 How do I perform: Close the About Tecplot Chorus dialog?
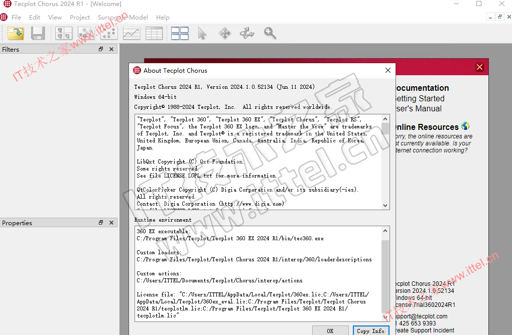pyautogui.click(x=388, y=70)
